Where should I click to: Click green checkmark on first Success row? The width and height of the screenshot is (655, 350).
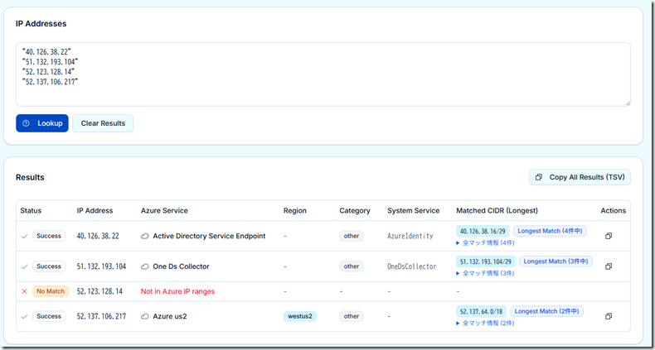(x=24, y=236)
